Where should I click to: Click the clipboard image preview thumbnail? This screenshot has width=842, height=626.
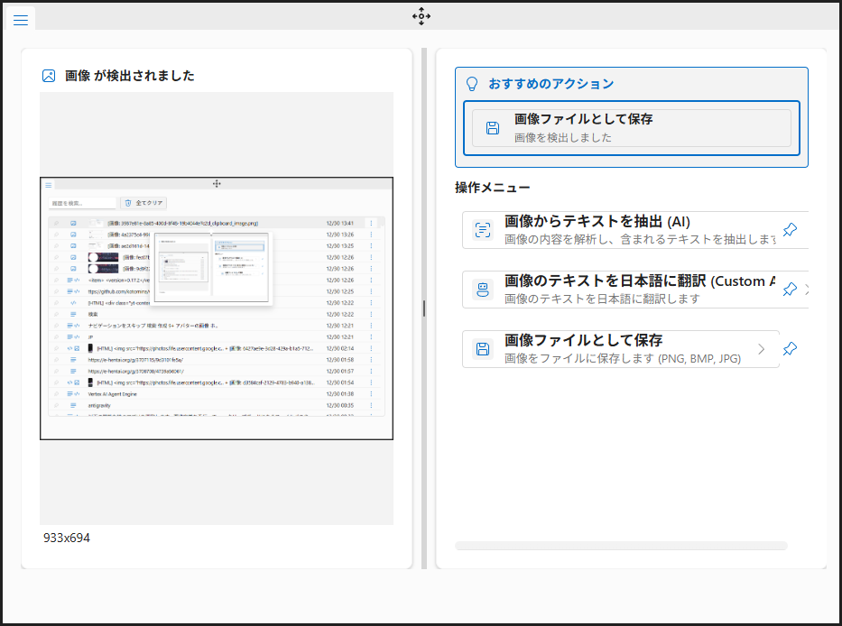pyautogui.click(x=216, y=307)
